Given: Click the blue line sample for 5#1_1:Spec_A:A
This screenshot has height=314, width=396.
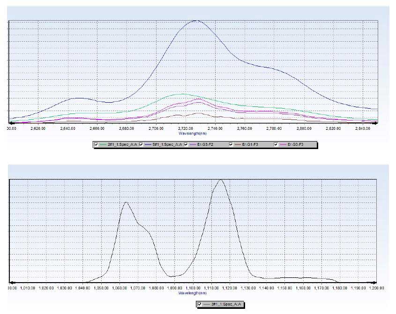Looking at the screenshot, I should (x=148, y=144).
